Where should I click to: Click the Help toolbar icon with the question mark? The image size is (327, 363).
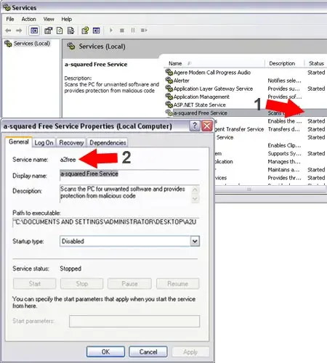(x=85, y=30)
